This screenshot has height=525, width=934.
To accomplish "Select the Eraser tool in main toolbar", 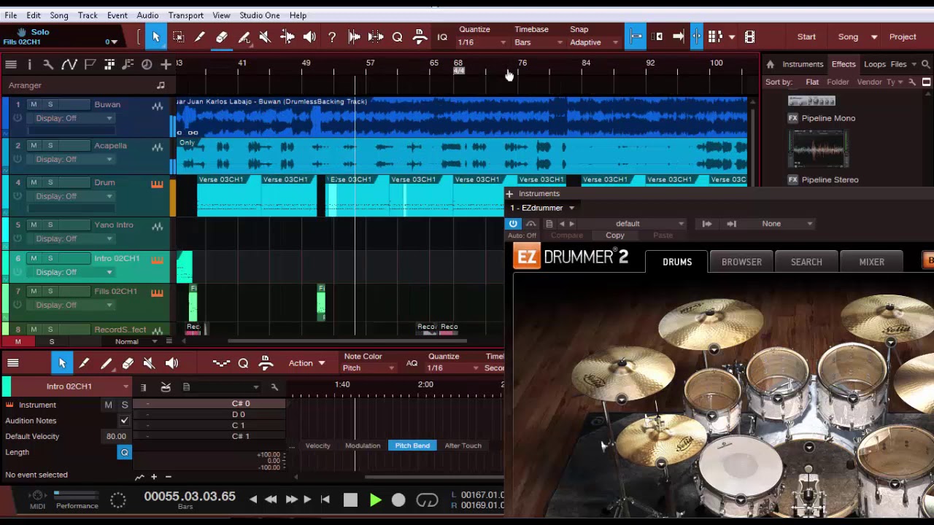I will pyautogui.click(x=222, y=36).
